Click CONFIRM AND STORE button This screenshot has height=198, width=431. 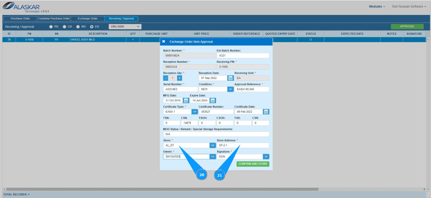coord(253,164)
